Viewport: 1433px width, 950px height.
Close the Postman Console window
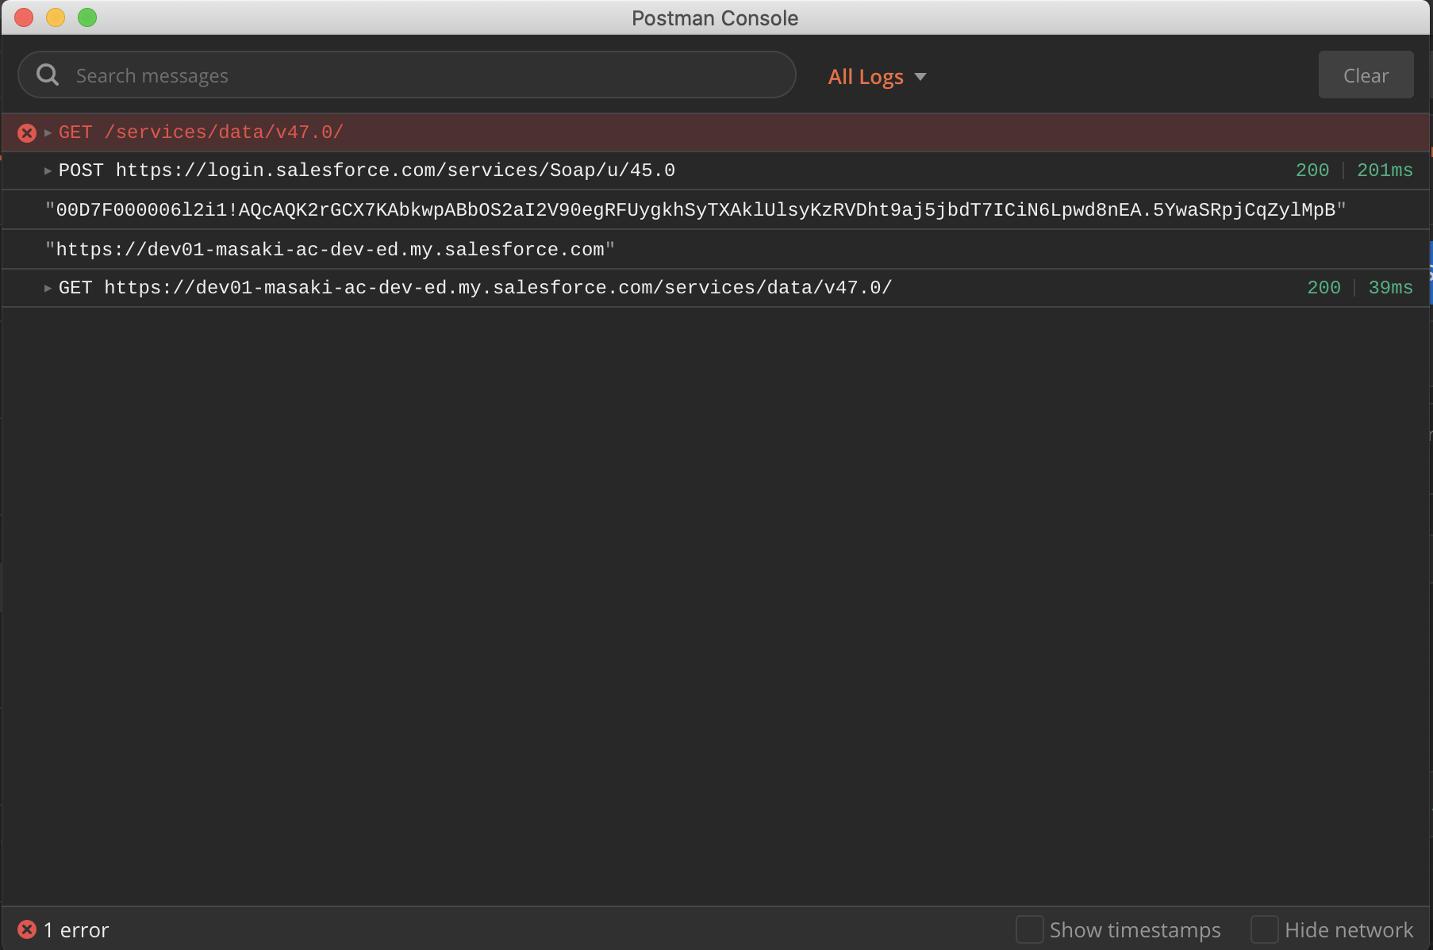click(x=24, y=17)
